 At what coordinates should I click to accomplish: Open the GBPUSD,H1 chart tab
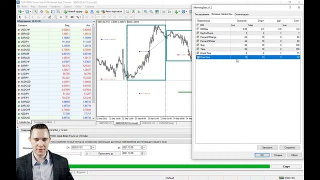[105, 123]
